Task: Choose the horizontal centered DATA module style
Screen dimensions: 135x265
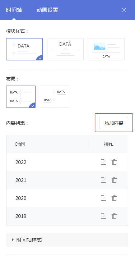Action: (x=65, y=49)
